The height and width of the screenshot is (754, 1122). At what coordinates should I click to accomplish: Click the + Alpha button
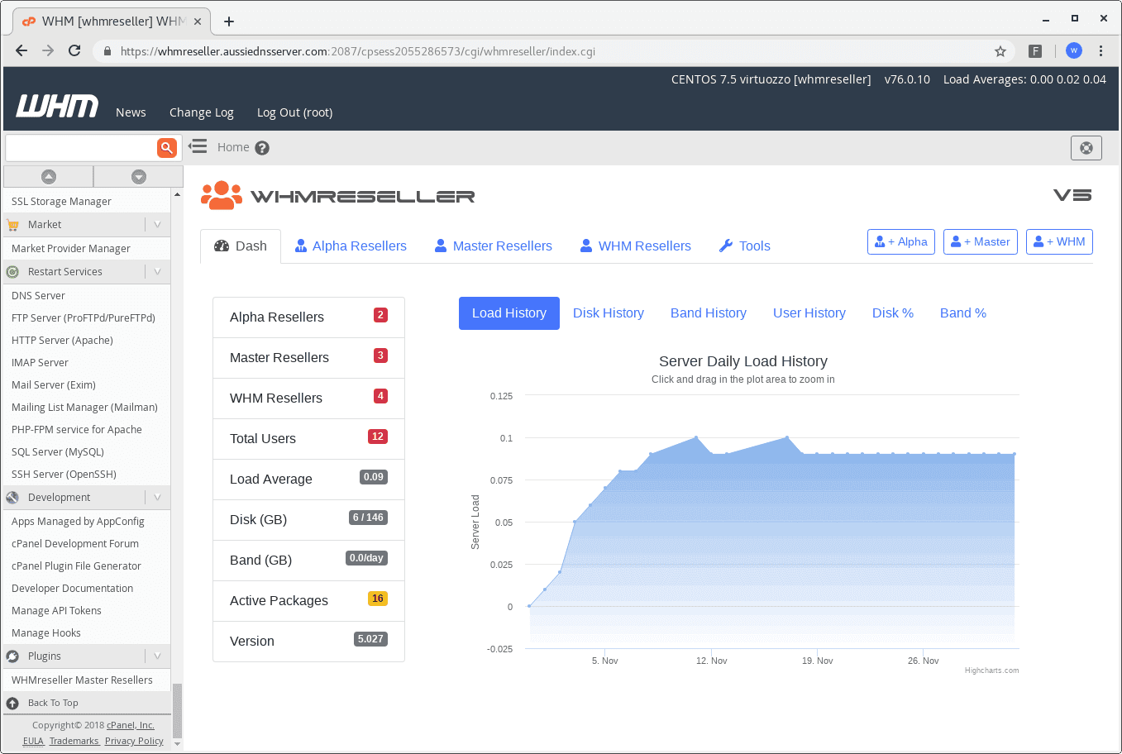(901, 241)
